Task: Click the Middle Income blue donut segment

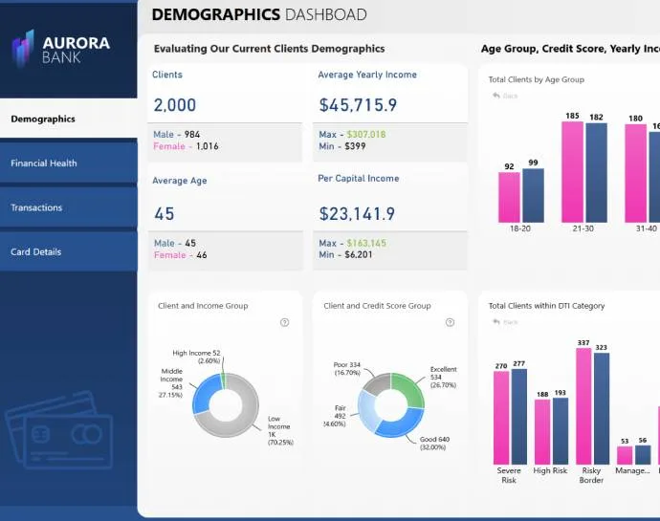Action: 204,394
